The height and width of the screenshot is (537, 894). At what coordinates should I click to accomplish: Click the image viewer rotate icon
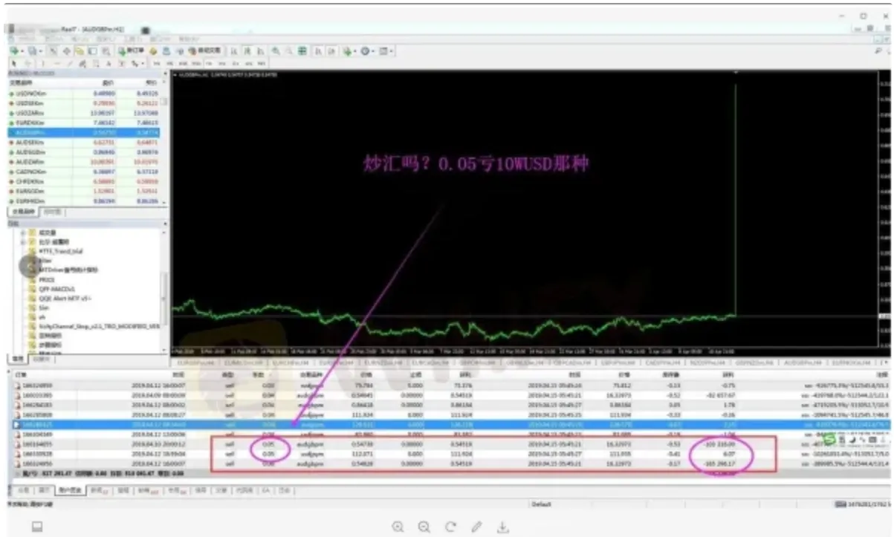click(x=450, y=527)
